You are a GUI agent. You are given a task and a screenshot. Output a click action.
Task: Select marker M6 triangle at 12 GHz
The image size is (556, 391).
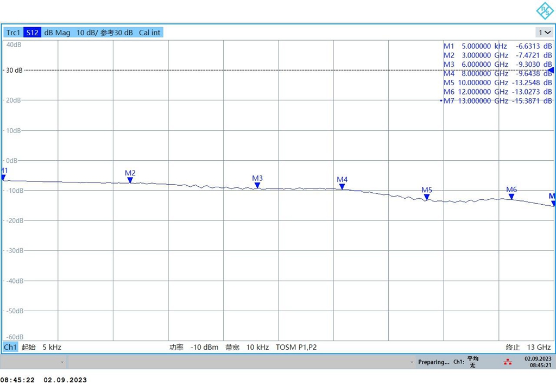point(511,196)
